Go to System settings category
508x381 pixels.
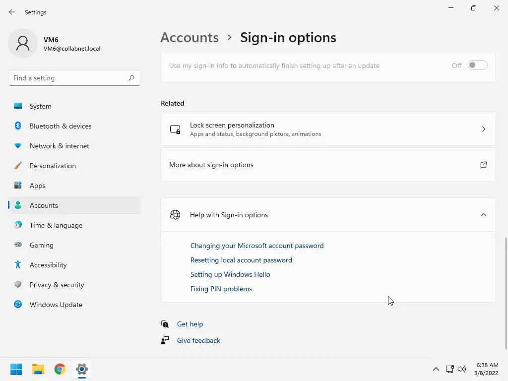pyautogui.click(x=40, y=106)
